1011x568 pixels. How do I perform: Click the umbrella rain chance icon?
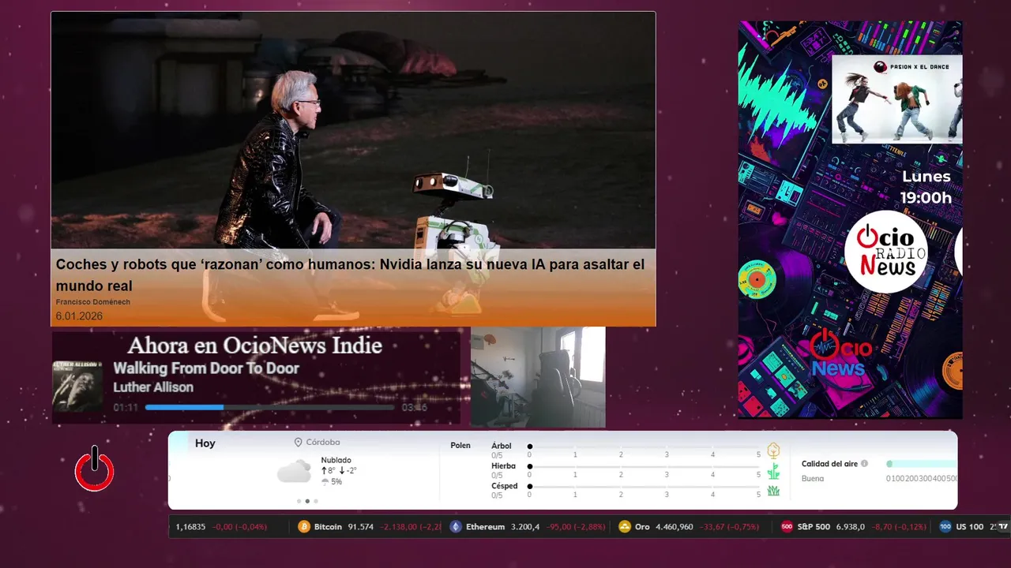(325, 482)
